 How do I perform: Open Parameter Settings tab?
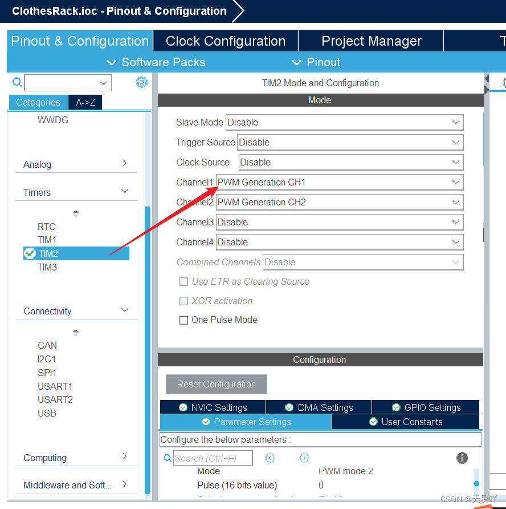[246, 422]
